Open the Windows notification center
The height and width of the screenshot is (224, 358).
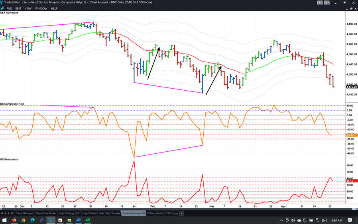coord(350,220)
